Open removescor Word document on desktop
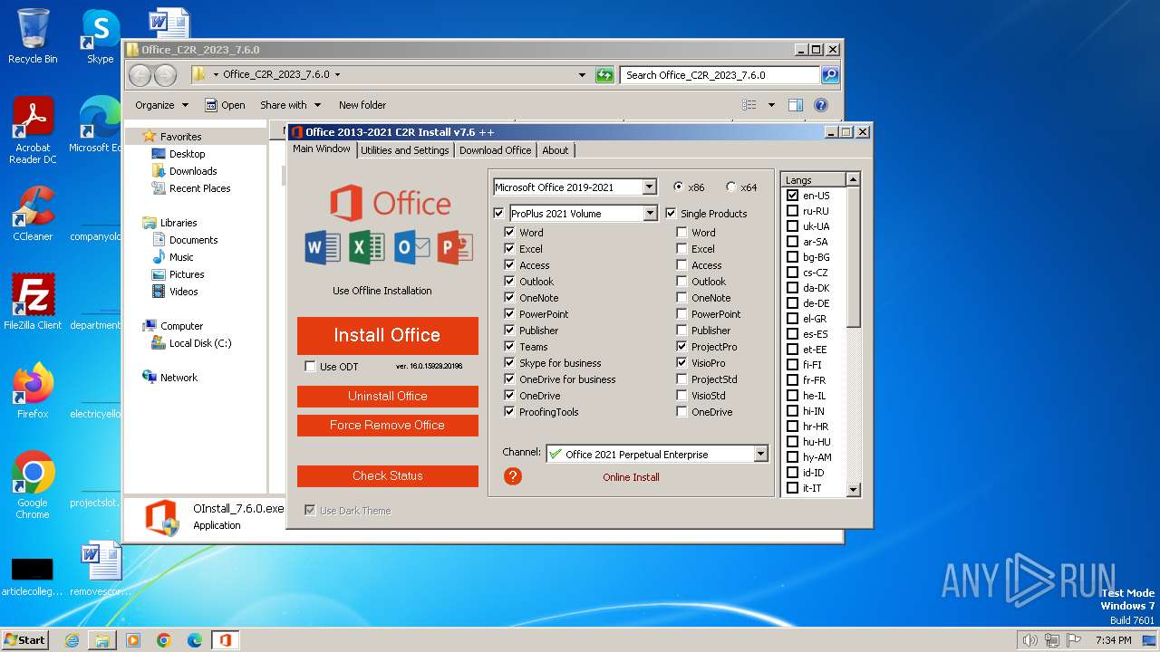1160x652 pixels. tap(101, 569)
